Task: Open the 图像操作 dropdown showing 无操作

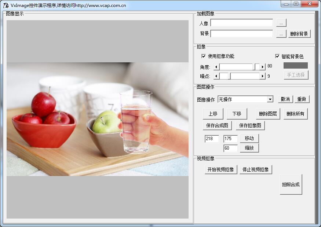Action: pyautogui.click(x=246, y=99)
